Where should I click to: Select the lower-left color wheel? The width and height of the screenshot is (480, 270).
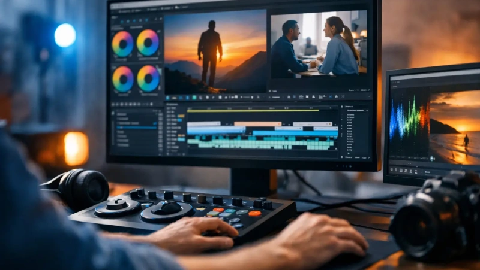pyautogui.click(x=123, y=80)
